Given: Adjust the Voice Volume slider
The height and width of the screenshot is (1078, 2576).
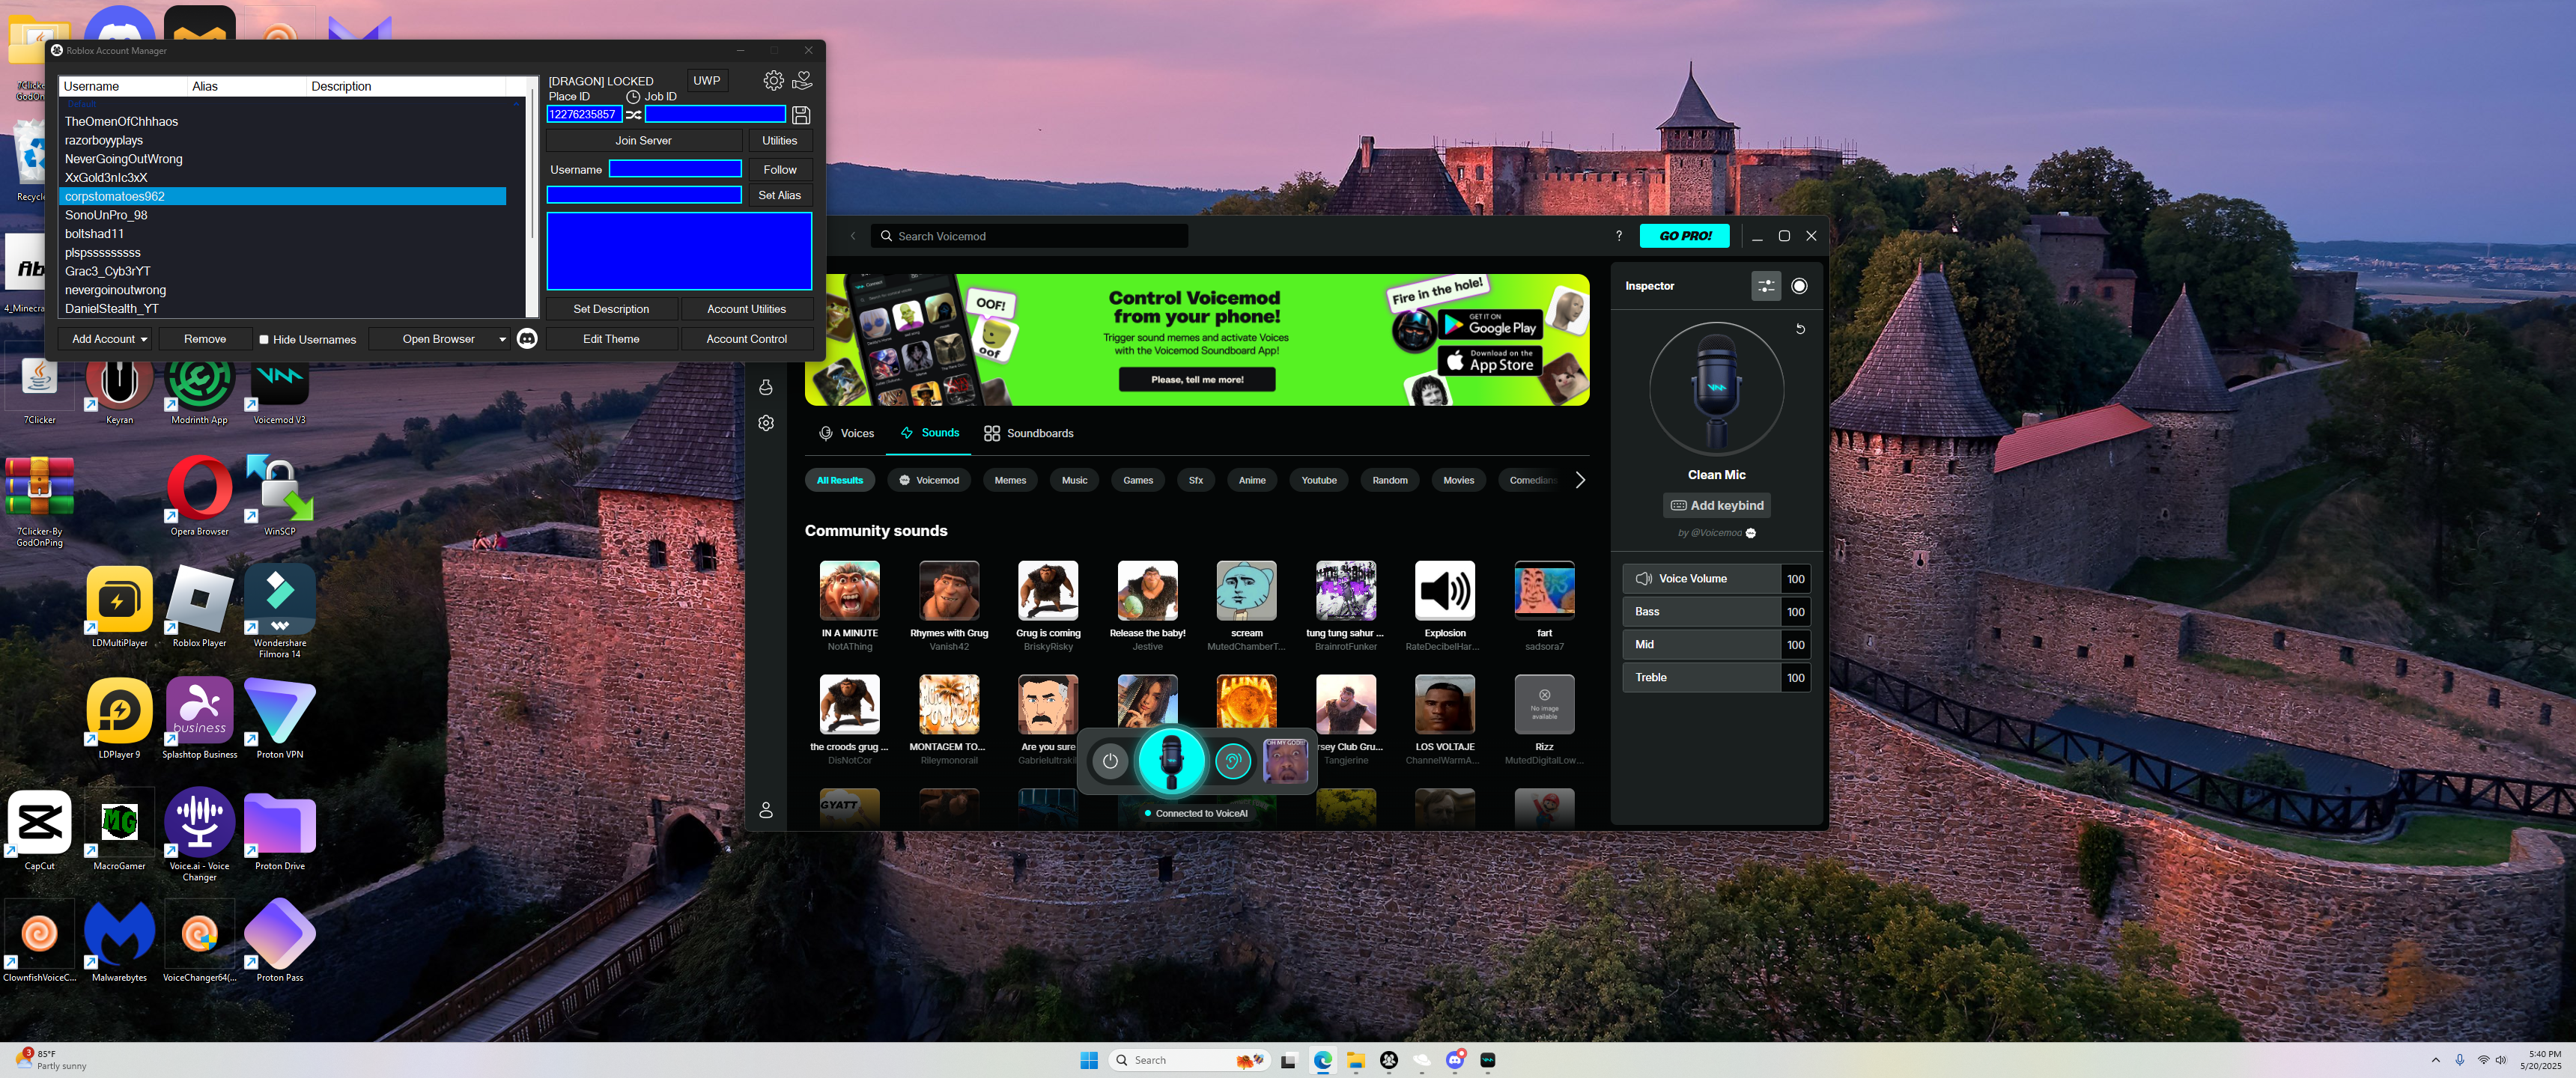Looking at the screenshot, I should (x=1702, y=579).
